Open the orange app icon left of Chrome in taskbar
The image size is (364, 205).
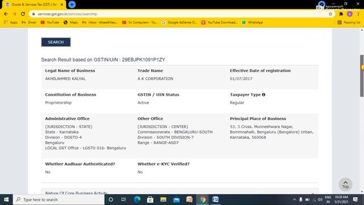point(189,199)
